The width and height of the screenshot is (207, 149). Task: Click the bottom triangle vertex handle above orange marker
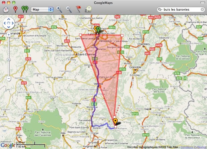coord(115,117)
